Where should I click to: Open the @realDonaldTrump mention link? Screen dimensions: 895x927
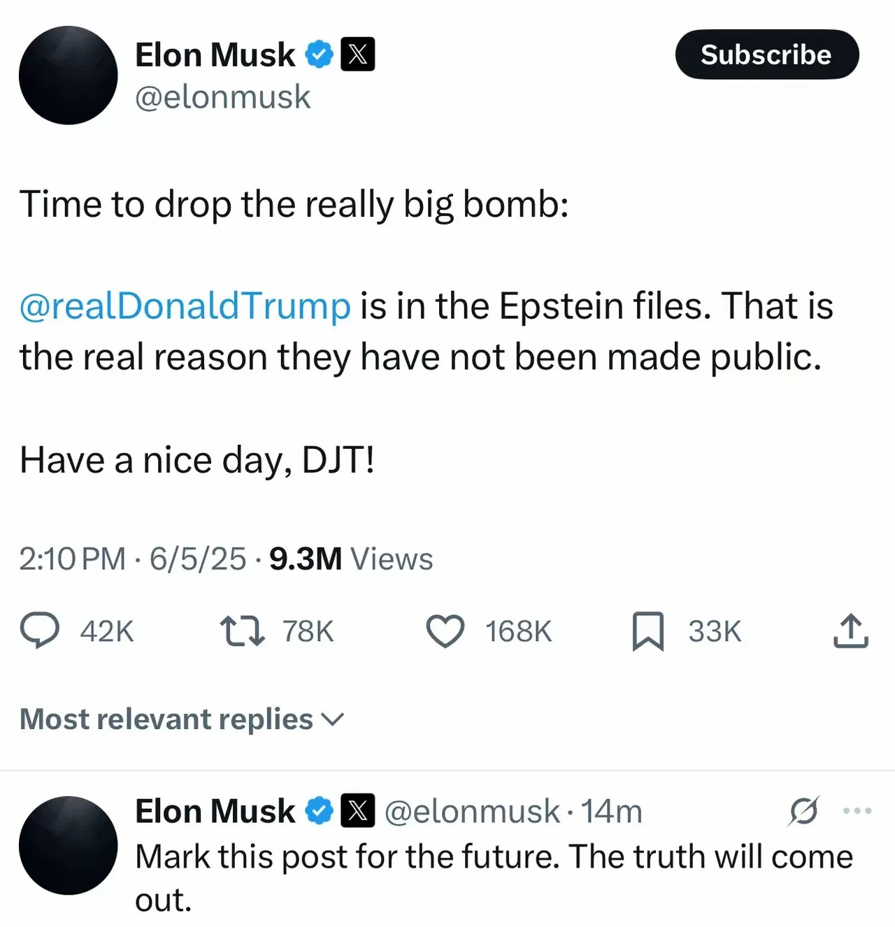coord(185,306)
